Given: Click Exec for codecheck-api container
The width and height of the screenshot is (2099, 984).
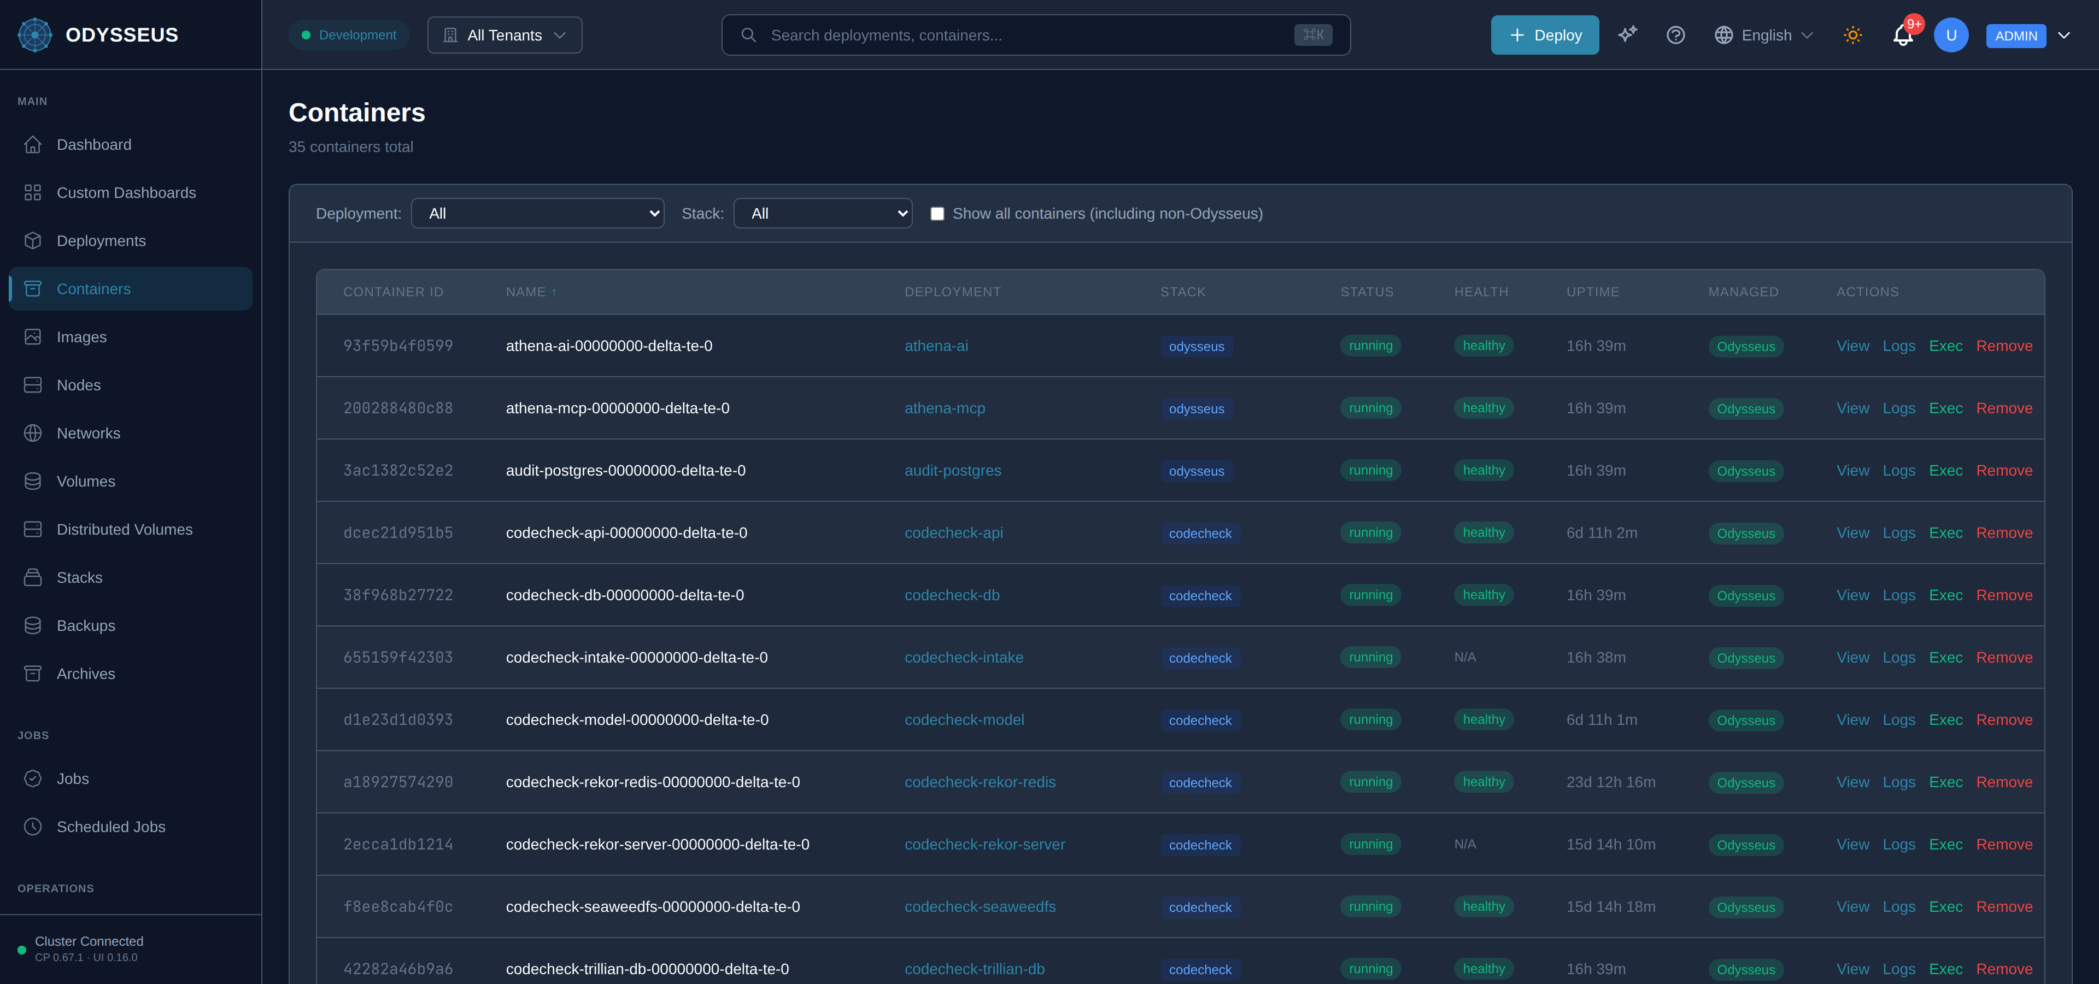Looking at the screenshot, I should 1945,533.
